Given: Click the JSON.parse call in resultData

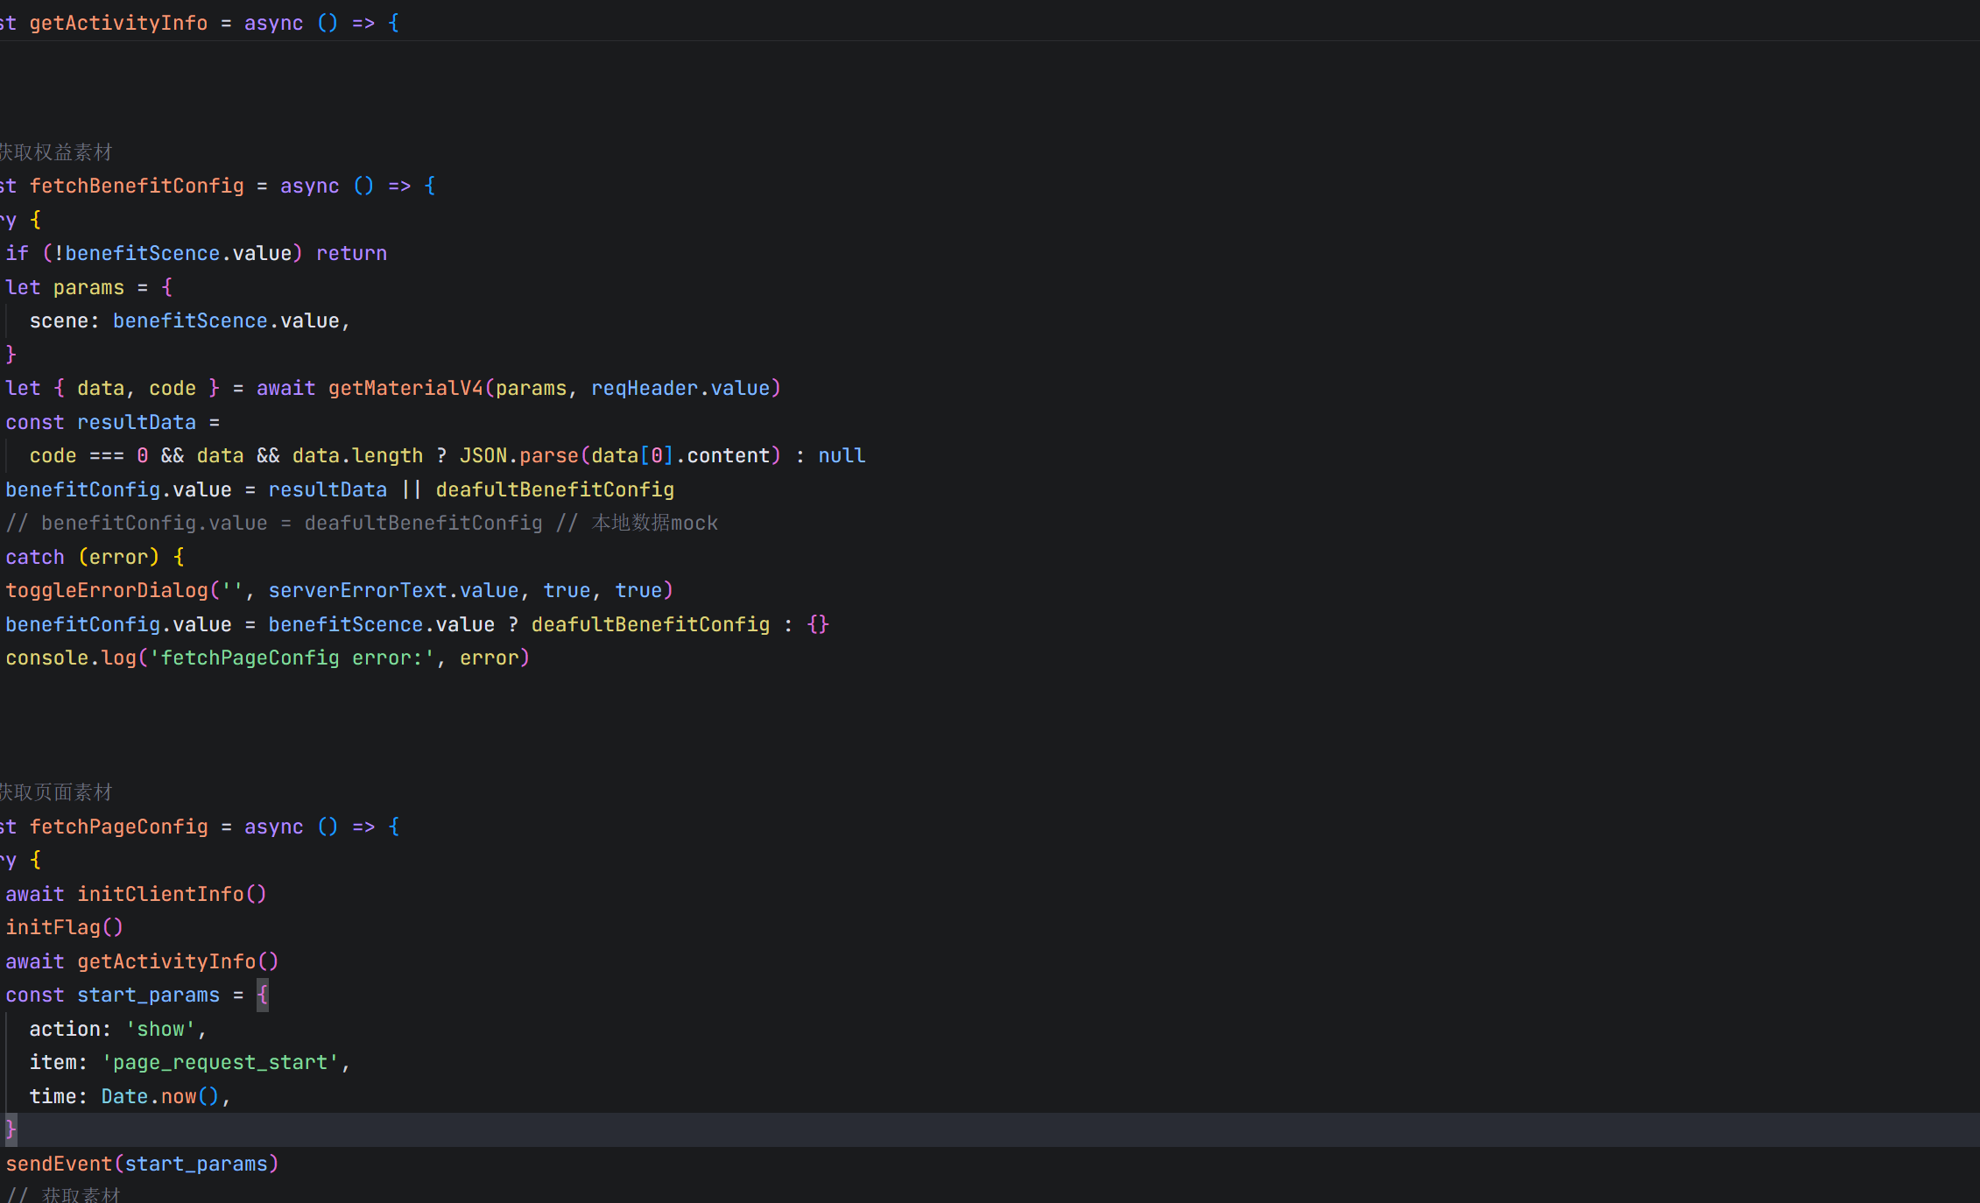Looking at the screenshot, I should (x=518, y=455).
